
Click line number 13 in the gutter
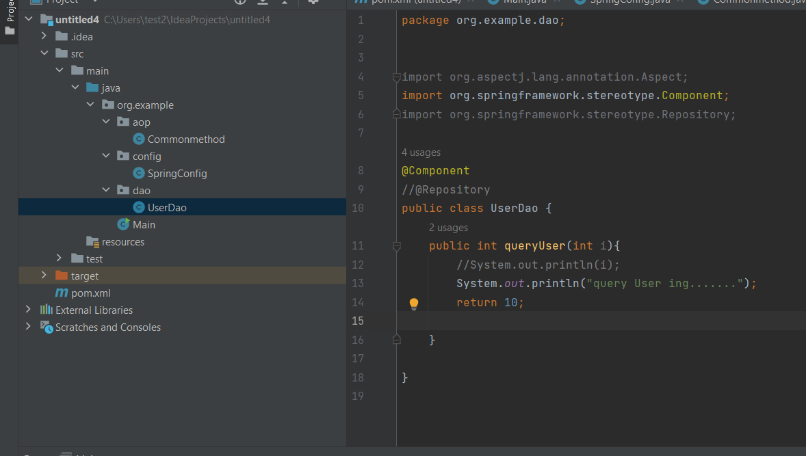coord(358,283)
